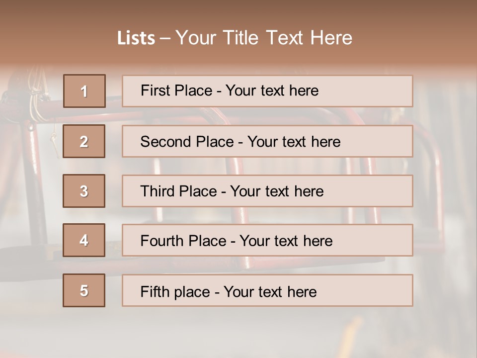Click the number 5 box

click(x=84, y=290)
